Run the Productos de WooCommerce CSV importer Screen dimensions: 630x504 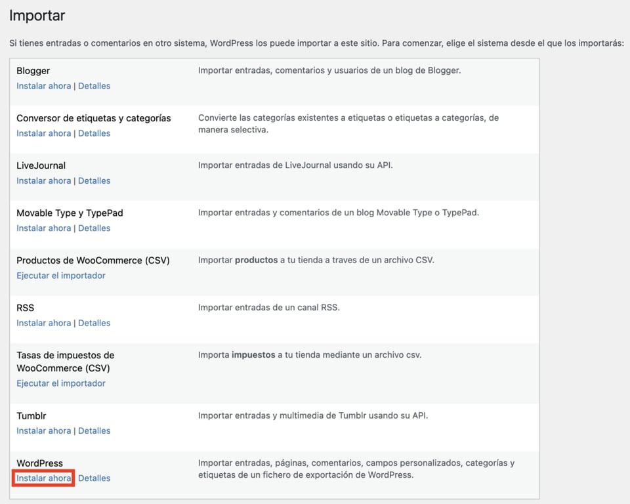coord(60,276)
